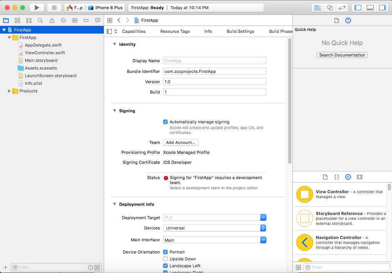Show the object library

coord(348,177)
